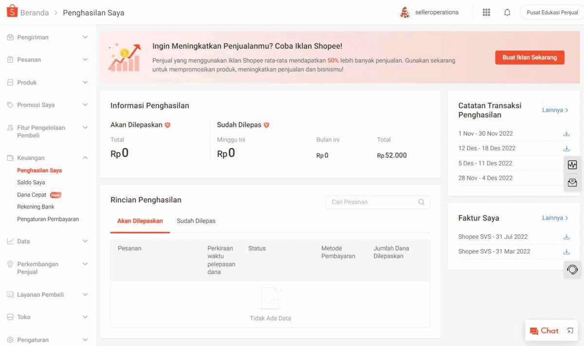Expand the Promosi Saya menu
Viewport: 584px width, 346px height.
pyautogui.click(x=48, y=105)
